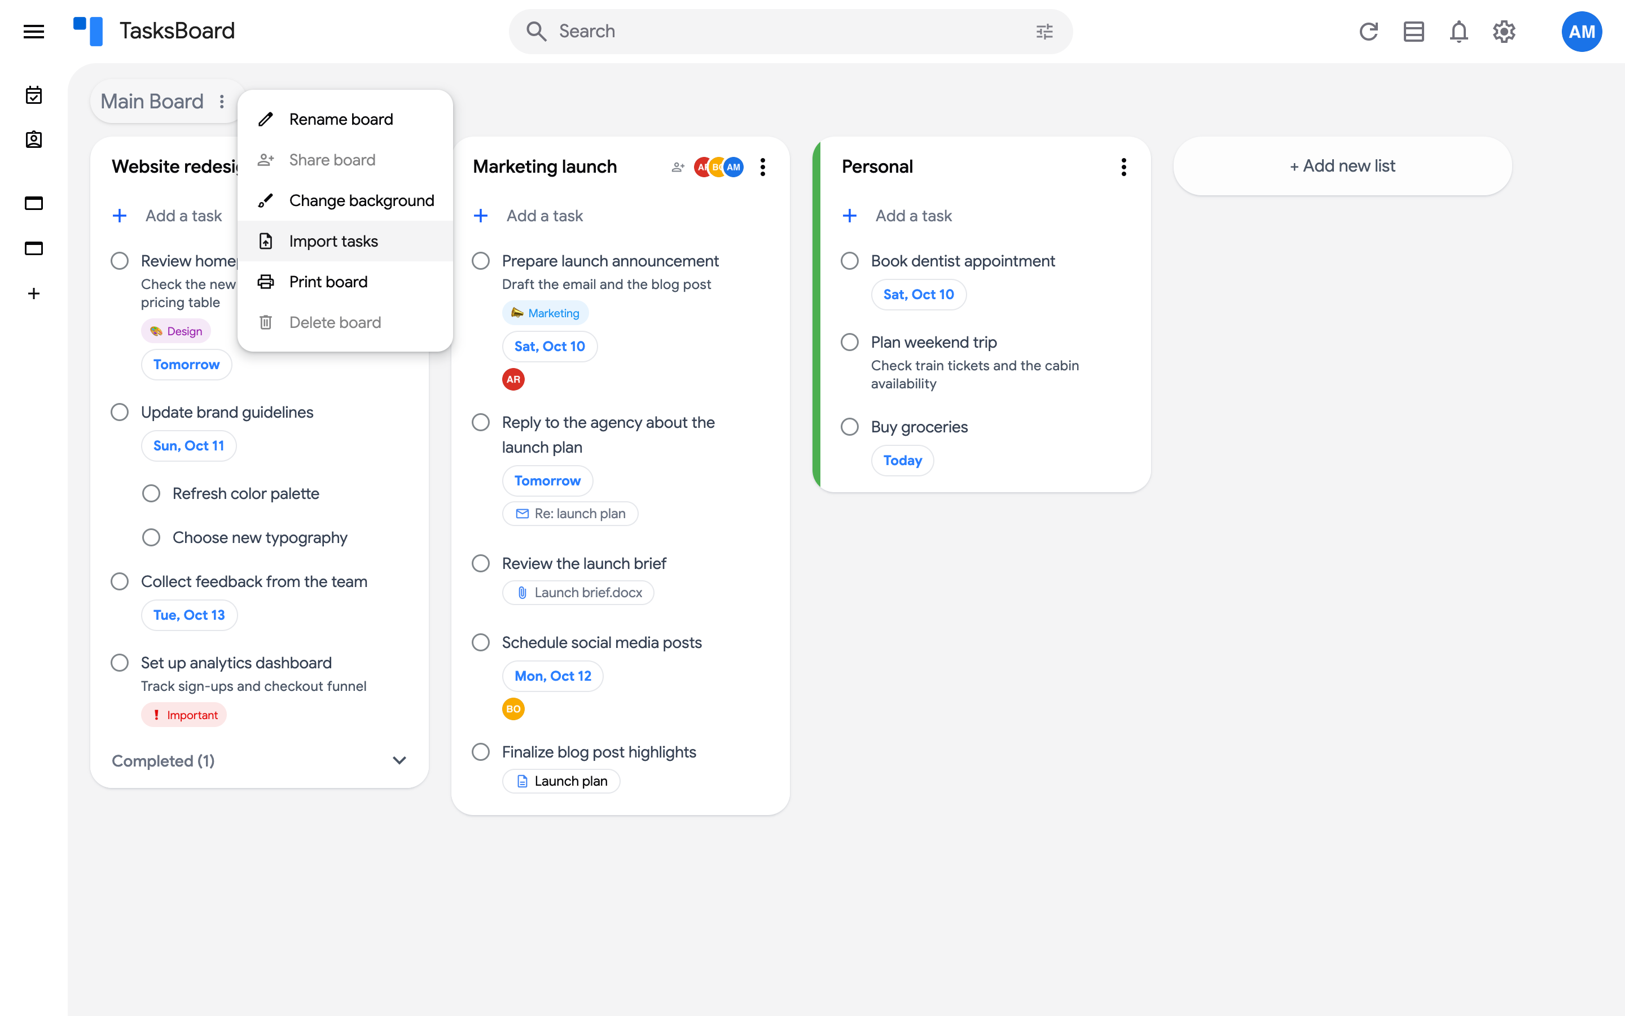Click the Marketing label tag
This screenshot has height=1016, width=1625.
point(545,313)
